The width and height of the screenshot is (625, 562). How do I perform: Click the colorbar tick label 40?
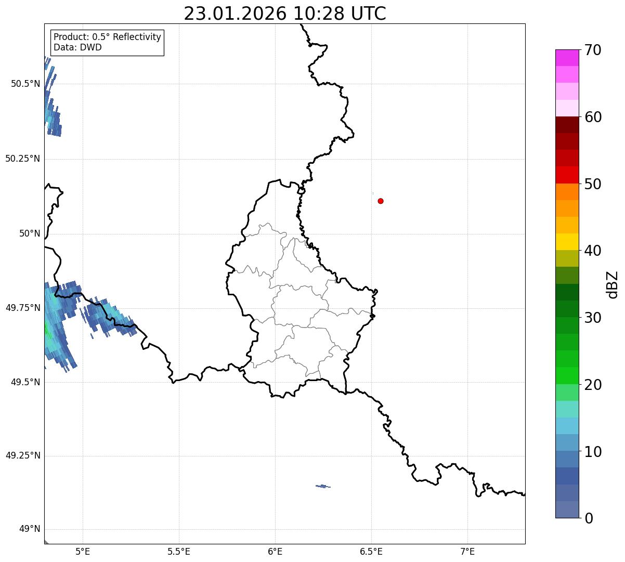pyautogui.click(x=593, y=251)
